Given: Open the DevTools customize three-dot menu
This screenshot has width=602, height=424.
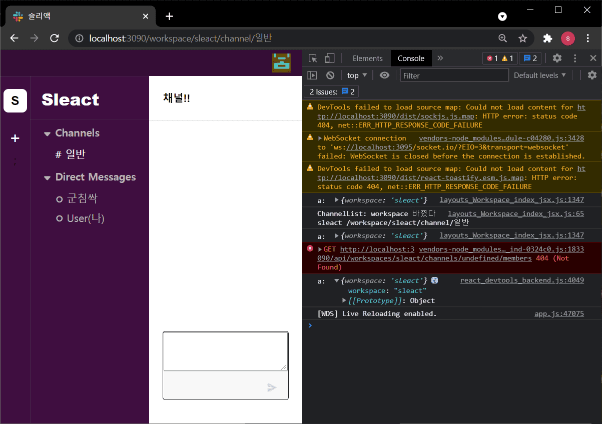Looking at the screenshot, I should pos(575,58).
